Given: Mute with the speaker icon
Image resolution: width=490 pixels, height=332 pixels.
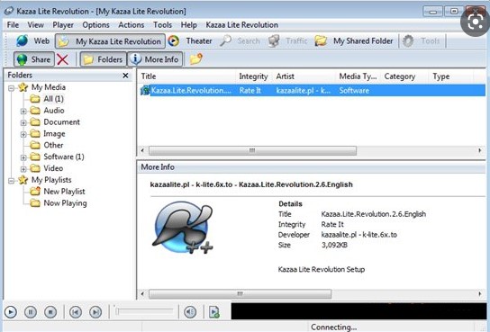Looking at the screenshot, I should pos(190,311).
